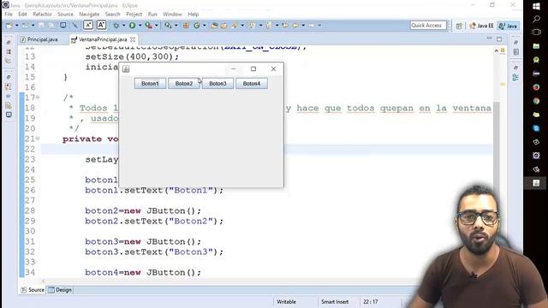548x308 pixels.
Task: Click the Back navigation arrow icon
Action: (x=295, y=25)
